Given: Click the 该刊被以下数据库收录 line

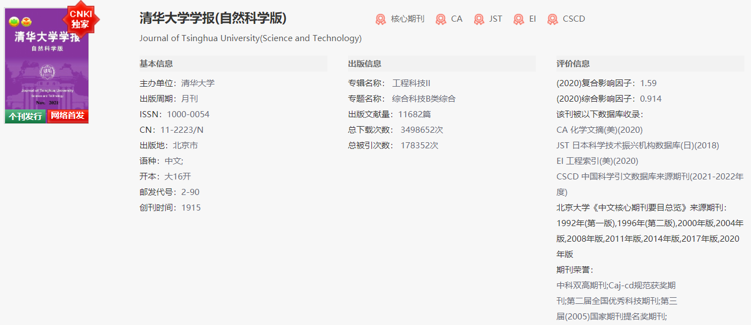Looking at the screenshot, I should tap(599, 114).
